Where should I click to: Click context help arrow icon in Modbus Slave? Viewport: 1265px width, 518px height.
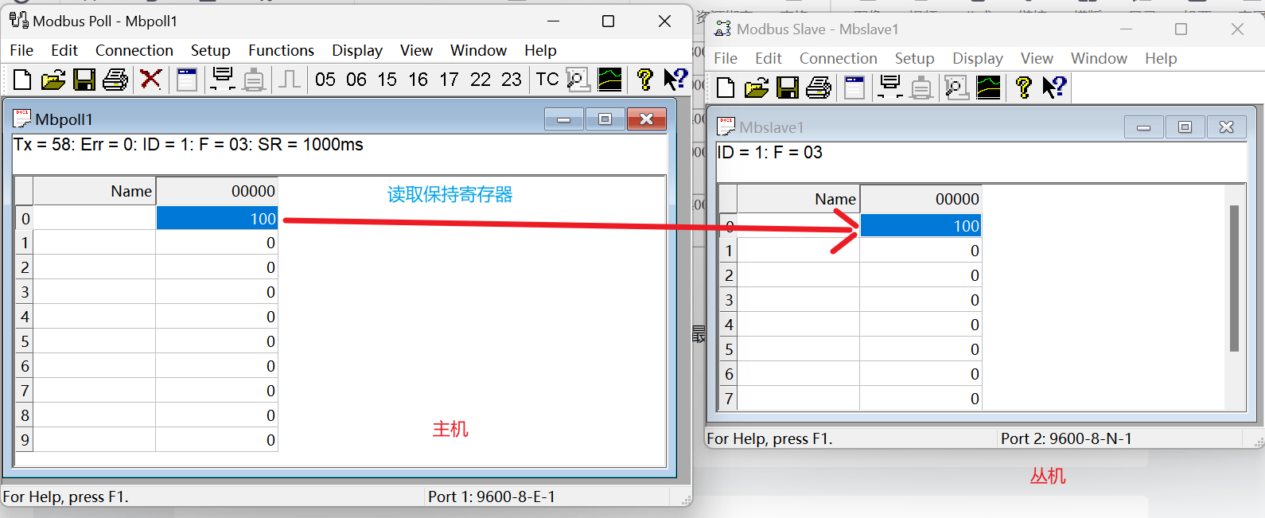point(1054,88)
